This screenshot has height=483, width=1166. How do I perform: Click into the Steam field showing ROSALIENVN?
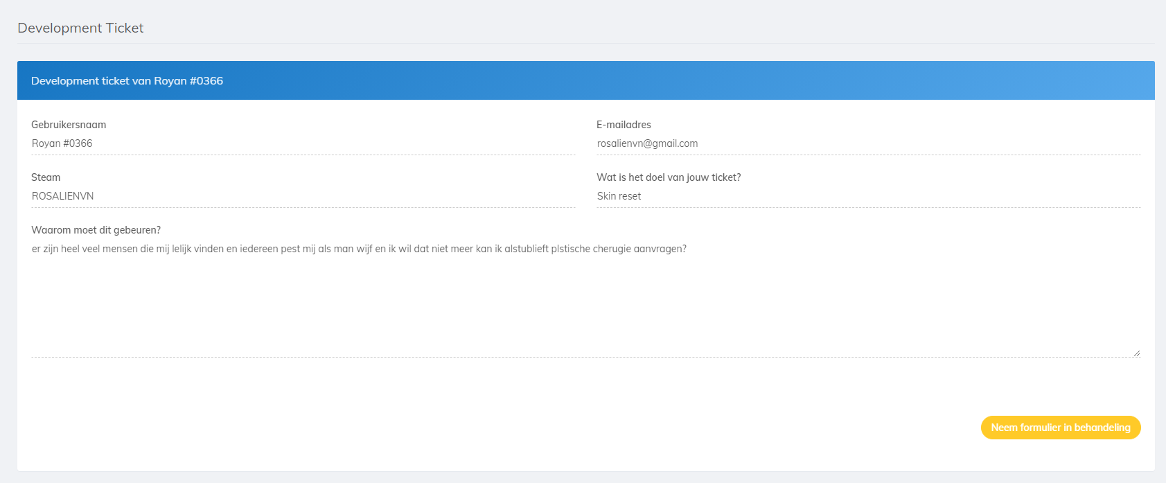click(x=303, y=196)
